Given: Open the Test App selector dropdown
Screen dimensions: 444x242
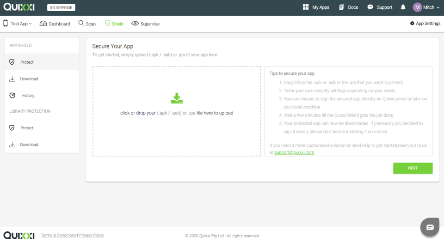Looking at the screenshot, I should (21, 24).
